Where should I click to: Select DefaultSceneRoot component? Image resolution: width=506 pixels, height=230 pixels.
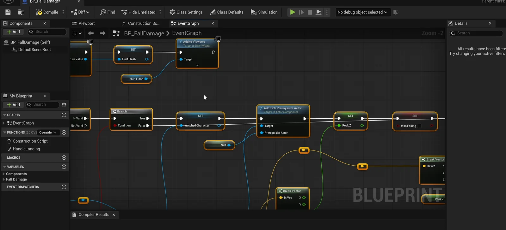pos(34,50)
